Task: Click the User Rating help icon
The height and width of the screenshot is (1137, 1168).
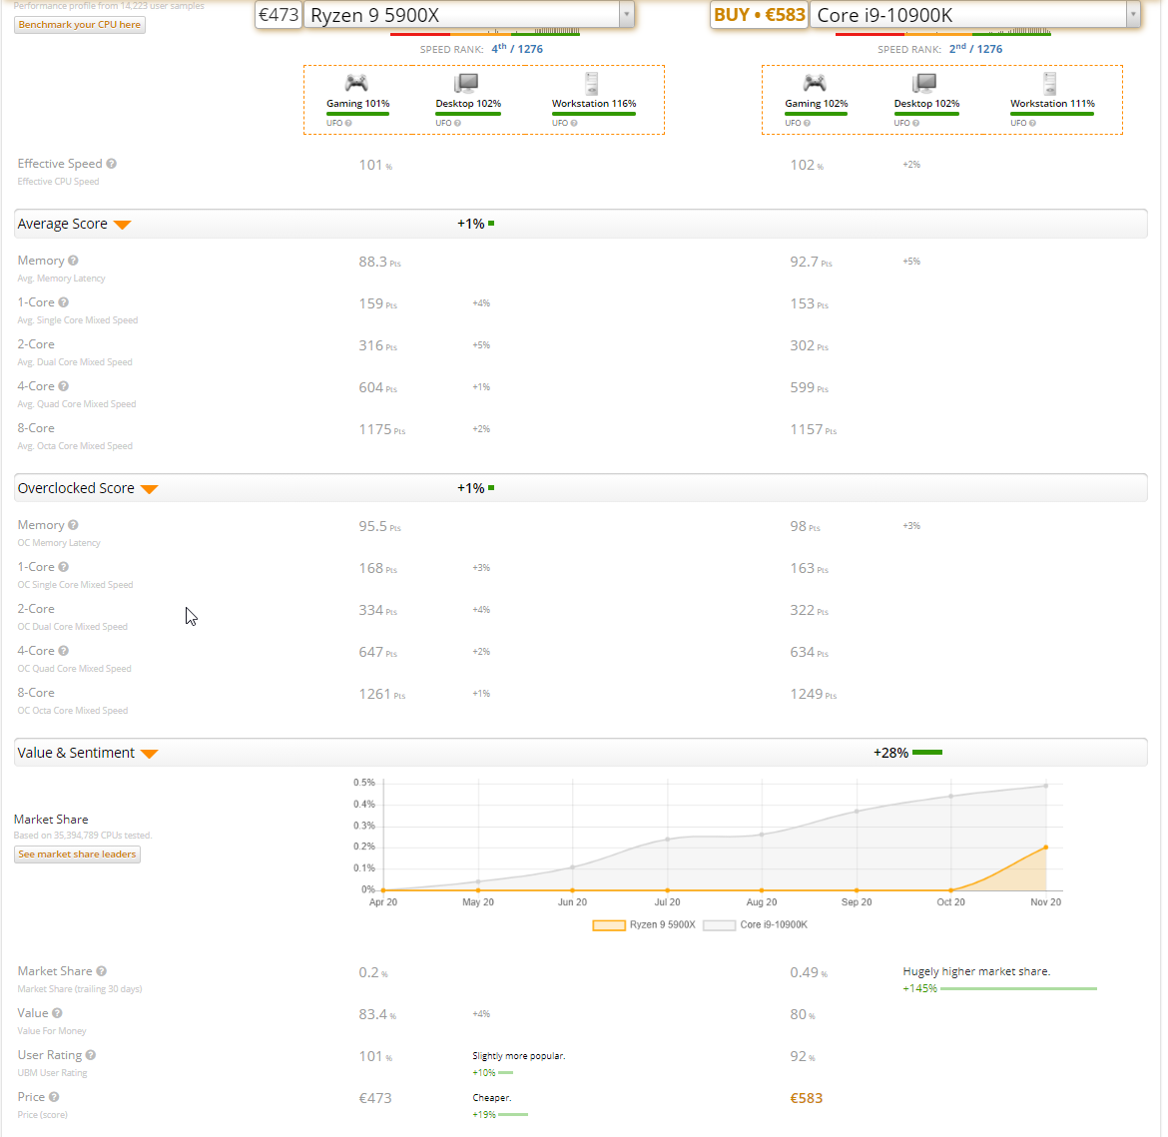Action: pyautogui.click(x=91, y=1054)
